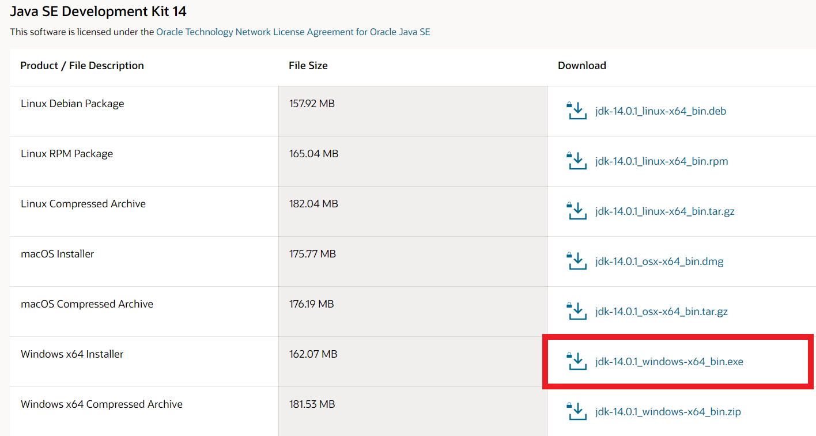The height and width of the screenshot is (436, 816).
Task: Click the 162.07 MB file size
Action: [313, 354]
